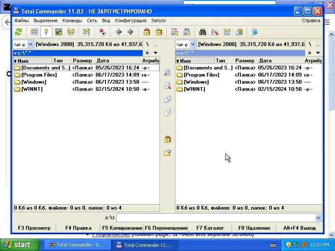Select the full details view toolbar icon
The height and width of the screenshot is (251, 335).
(46, 32)
